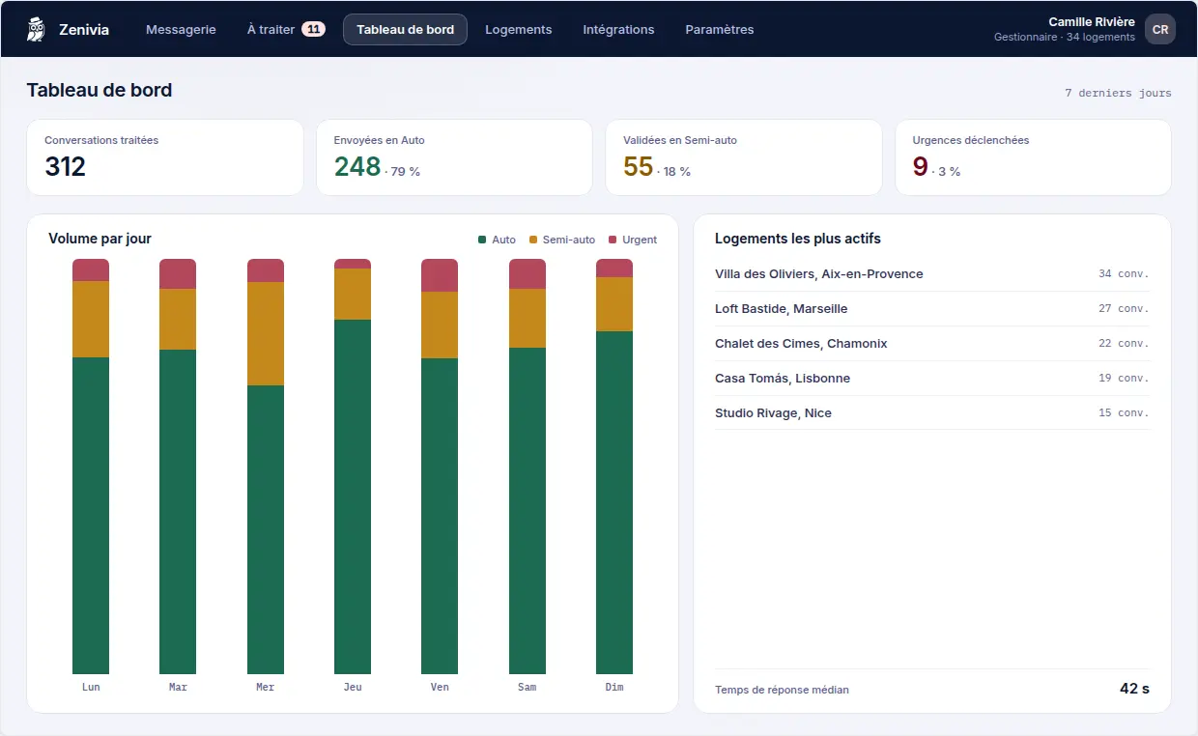The image size is (1198, 736).
Task: Click the Zenivia owl logo icon
Action: pyautogui.click(x=37, y=29)
